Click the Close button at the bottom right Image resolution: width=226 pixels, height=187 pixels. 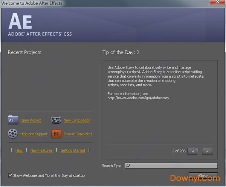click(203, 176)
